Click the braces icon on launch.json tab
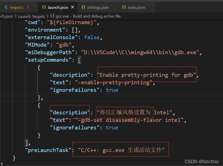 44,7
